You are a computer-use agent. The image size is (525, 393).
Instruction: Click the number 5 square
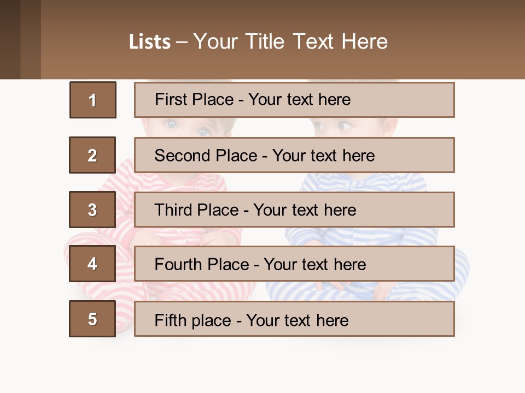[x=92, y=319]
